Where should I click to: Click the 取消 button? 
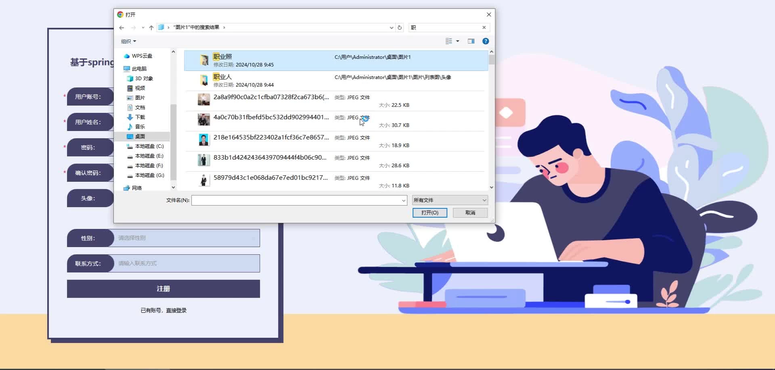[470, 213]
